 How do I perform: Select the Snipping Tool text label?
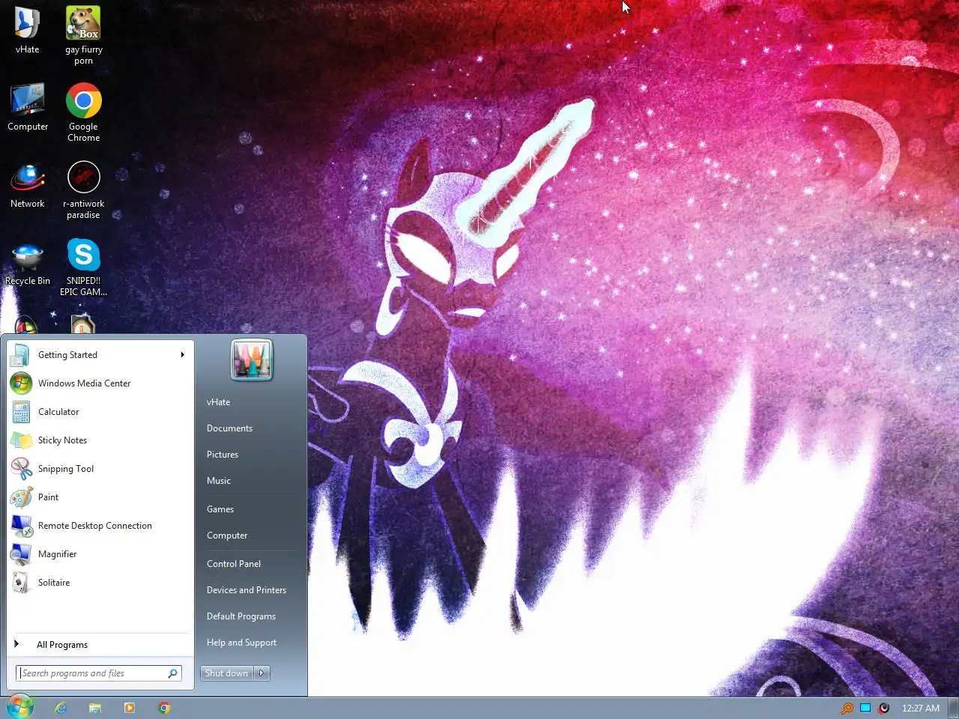tap(66, 469)
